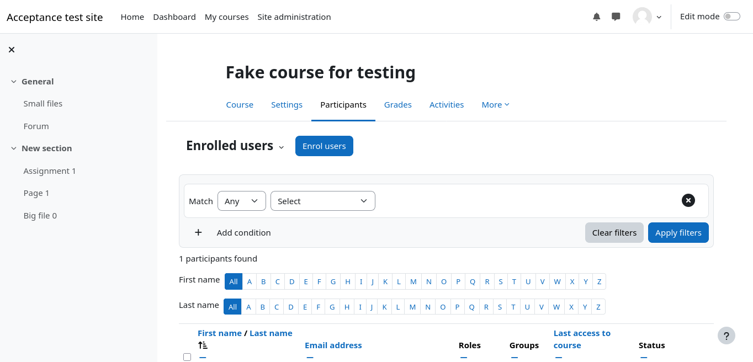The width and height of the screenshot is (753, 362).
Task: Click the plus icon to add condition
Action: point(198,232)
